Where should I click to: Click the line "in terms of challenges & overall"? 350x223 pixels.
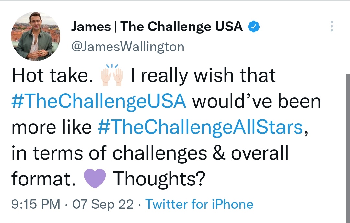(x=150, y=153)
